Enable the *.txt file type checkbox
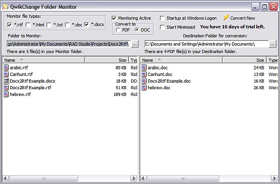This screenshot has height=184, width=280. [x=49, y=24]
